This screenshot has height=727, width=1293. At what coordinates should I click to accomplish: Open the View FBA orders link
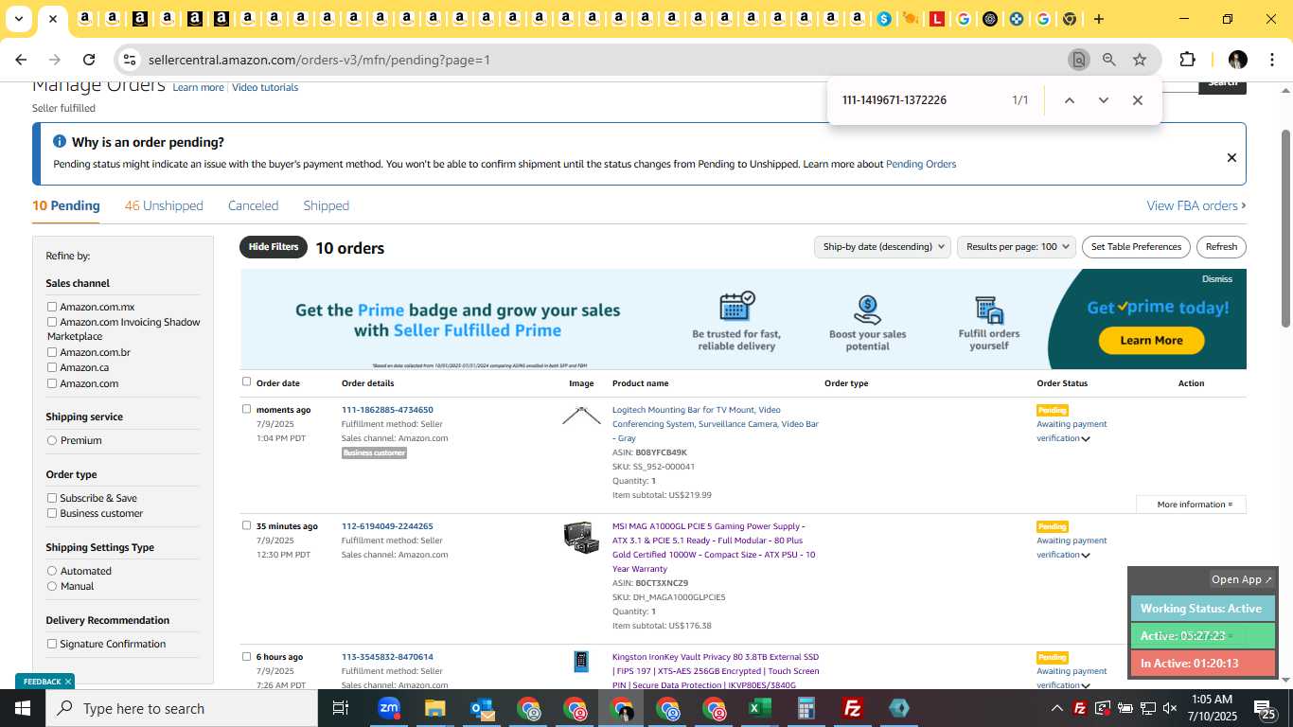(1196, 205)
